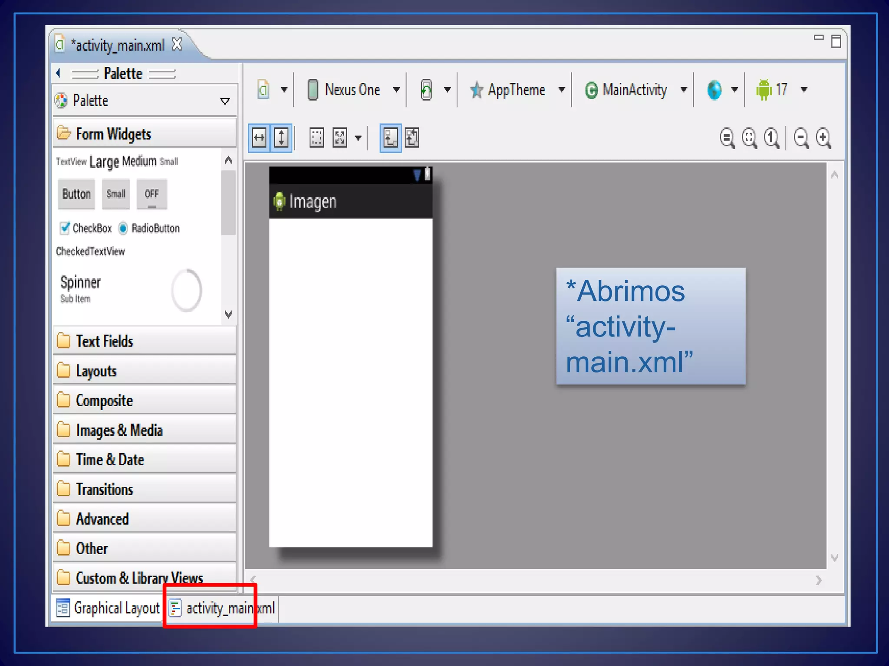Select the CheckBox widget
Screen dimensions: 889x666
tap(86, 228)
